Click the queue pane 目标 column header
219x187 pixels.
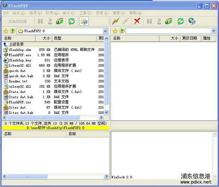tap(88, 134)
